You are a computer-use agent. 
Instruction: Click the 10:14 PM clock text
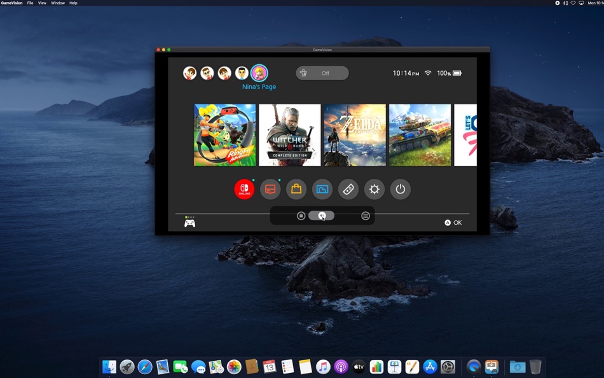click(x=406, y=73)
